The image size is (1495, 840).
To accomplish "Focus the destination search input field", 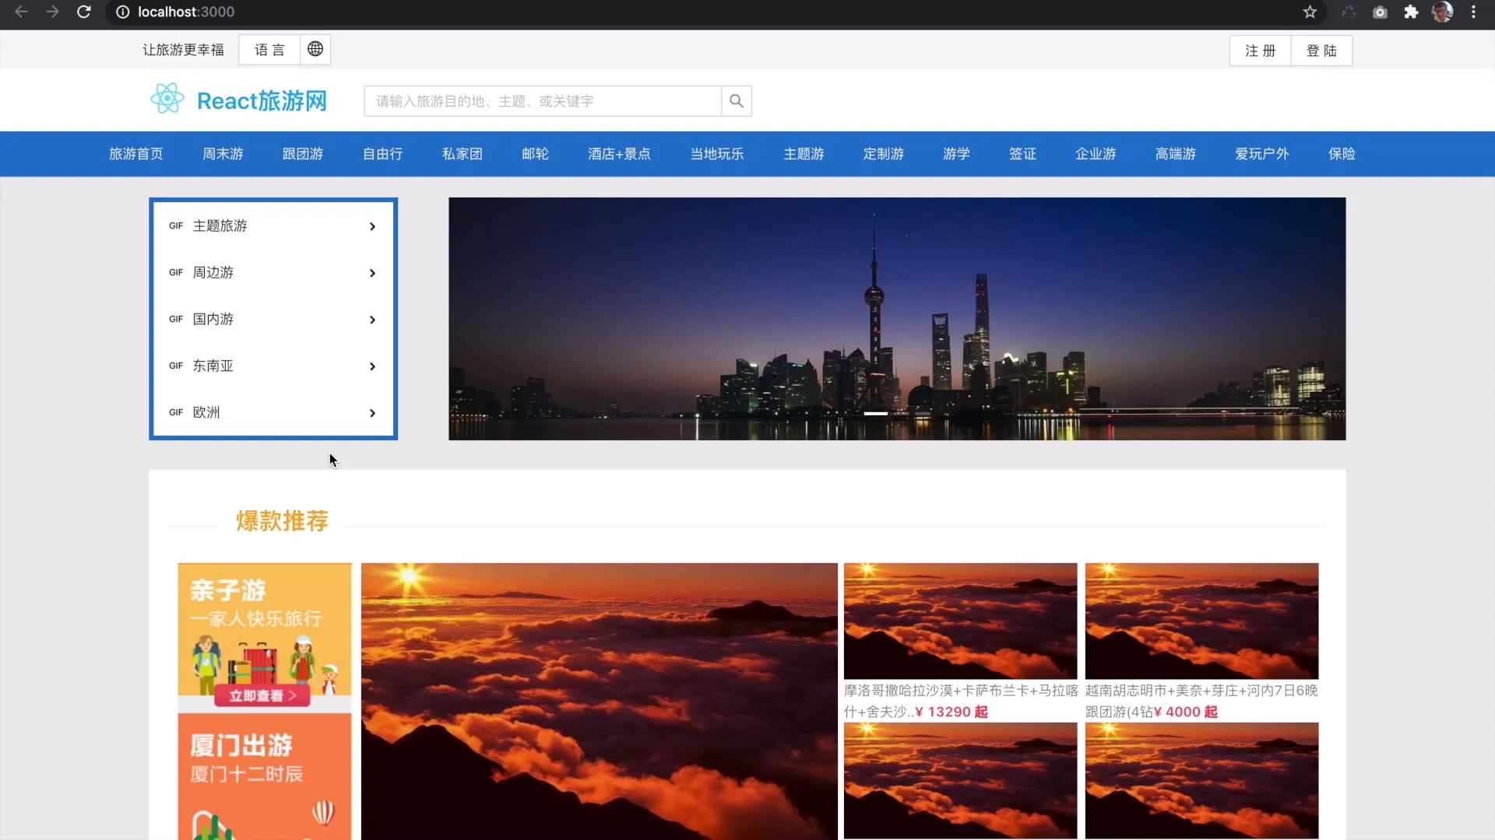I will [x=543, y=101].
